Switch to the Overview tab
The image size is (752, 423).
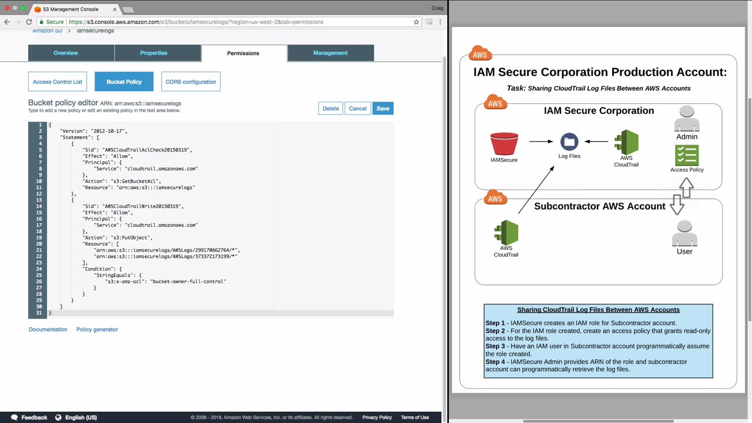tap(65, 53)
